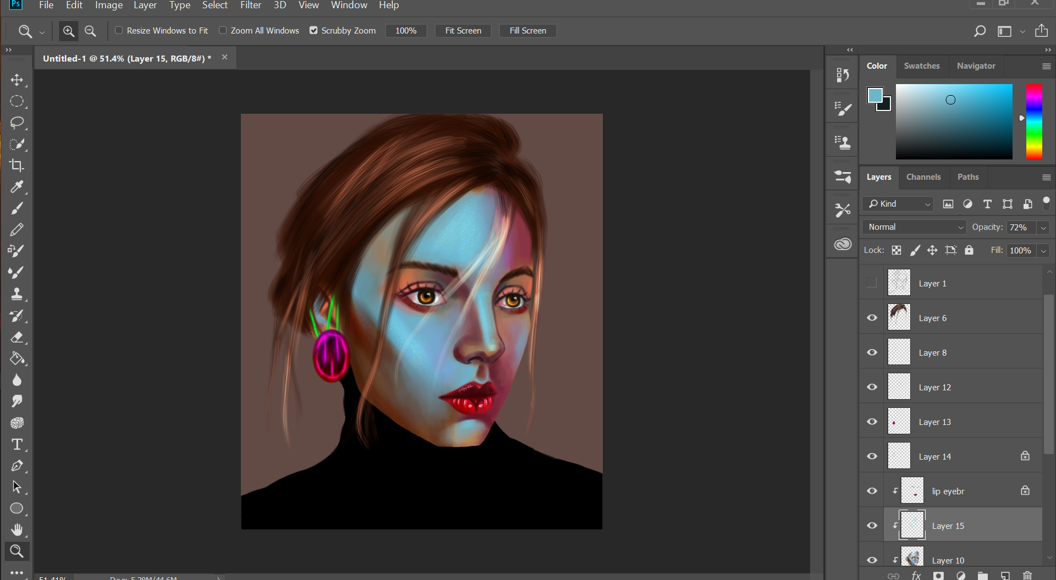This screenshot has width=1056, height=580.
Task: Open workspace switcher dropdown arrow
Action: click(x=1022, y=31)
